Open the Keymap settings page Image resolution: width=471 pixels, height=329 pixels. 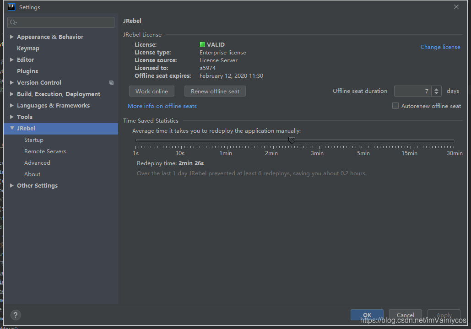[x=28, y=49]
